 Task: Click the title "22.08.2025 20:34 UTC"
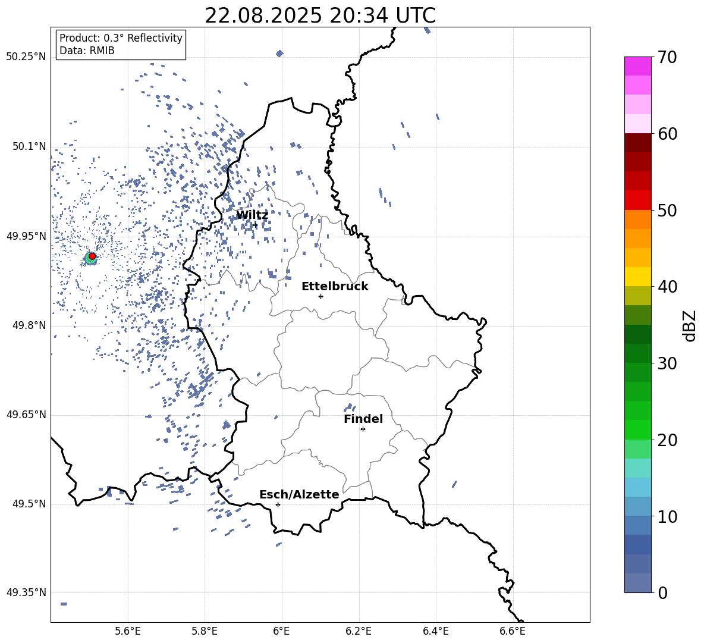click(320, 15)
